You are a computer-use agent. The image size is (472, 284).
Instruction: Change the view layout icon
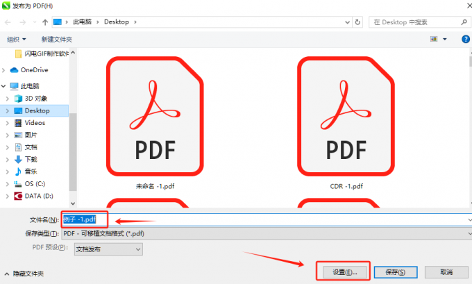(x=434, y=39)
